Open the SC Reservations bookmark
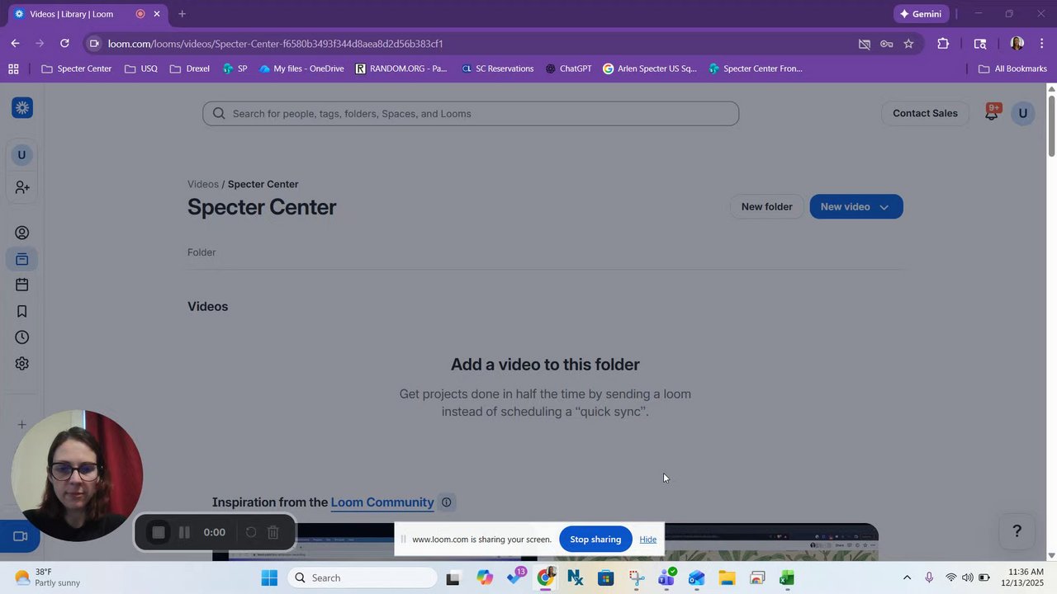The height and width of the screenshot is (594, 1057). pyautogui.click(x=498, y=68)
